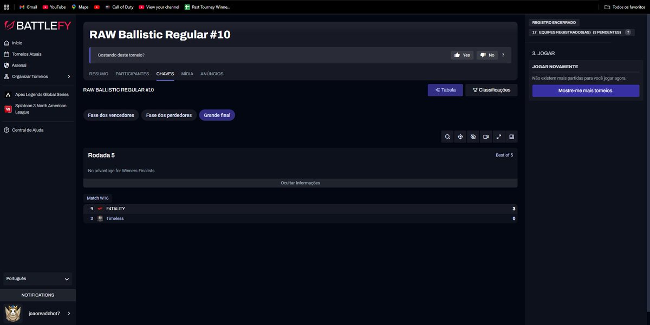The height and width of the screenshot is (325, 650).
Task: Expand joaoreadchot7 user menu chevron
Action: [69, 314]
